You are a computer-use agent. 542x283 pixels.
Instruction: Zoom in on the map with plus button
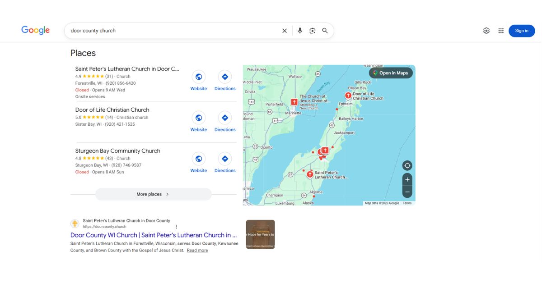click(407, 179)
